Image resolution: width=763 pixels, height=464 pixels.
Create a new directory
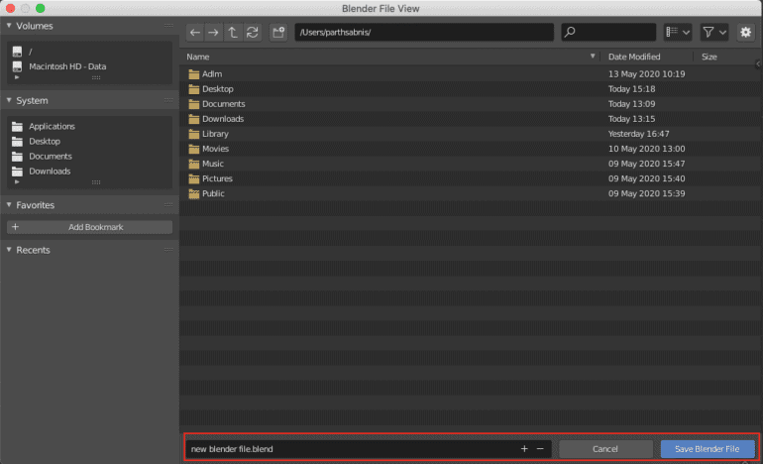[x=278, y=33]
